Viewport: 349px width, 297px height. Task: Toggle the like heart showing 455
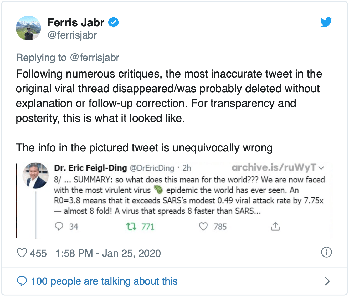22,253
